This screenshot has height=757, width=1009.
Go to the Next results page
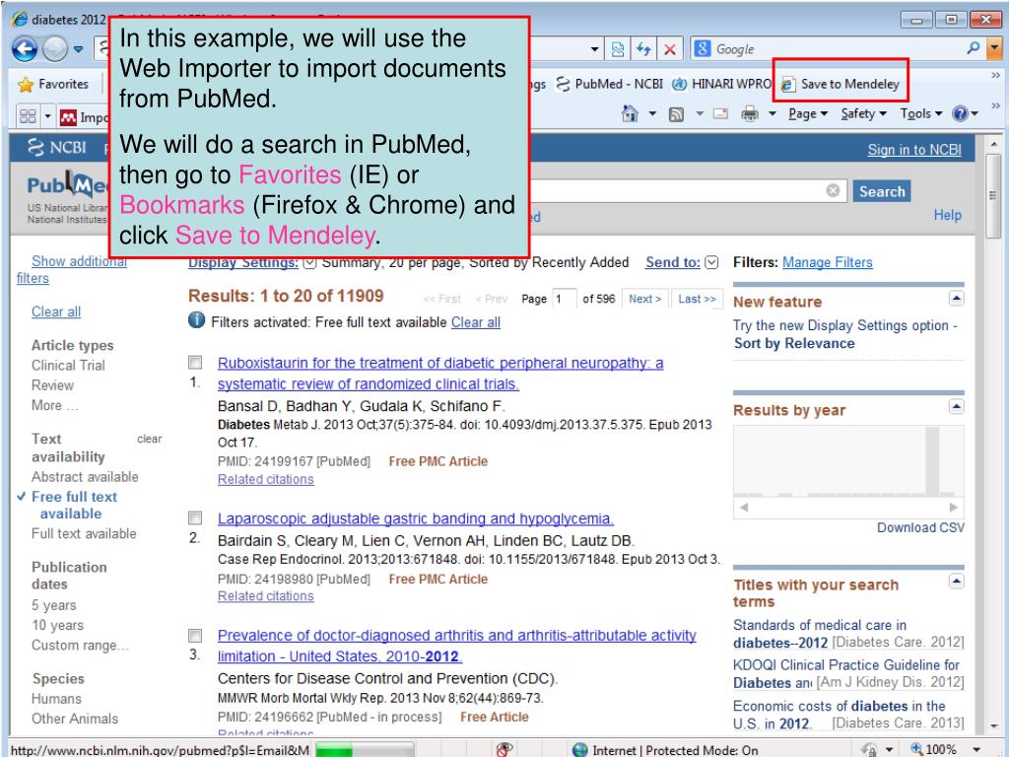(644, 299)
